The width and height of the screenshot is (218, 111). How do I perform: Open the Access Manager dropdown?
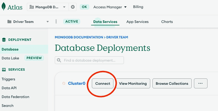(110, 7)
